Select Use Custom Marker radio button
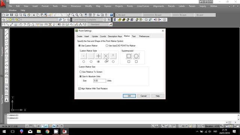 [79, 46]
